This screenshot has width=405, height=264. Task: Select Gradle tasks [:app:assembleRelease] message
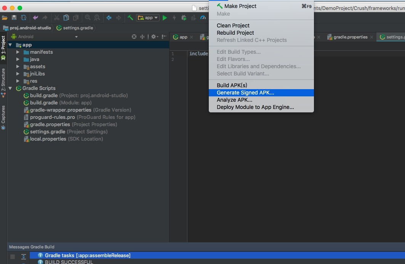[217, 256]
